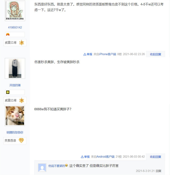Click the laughing emoji after 他说不要紧的

click(x=66, y=165)
